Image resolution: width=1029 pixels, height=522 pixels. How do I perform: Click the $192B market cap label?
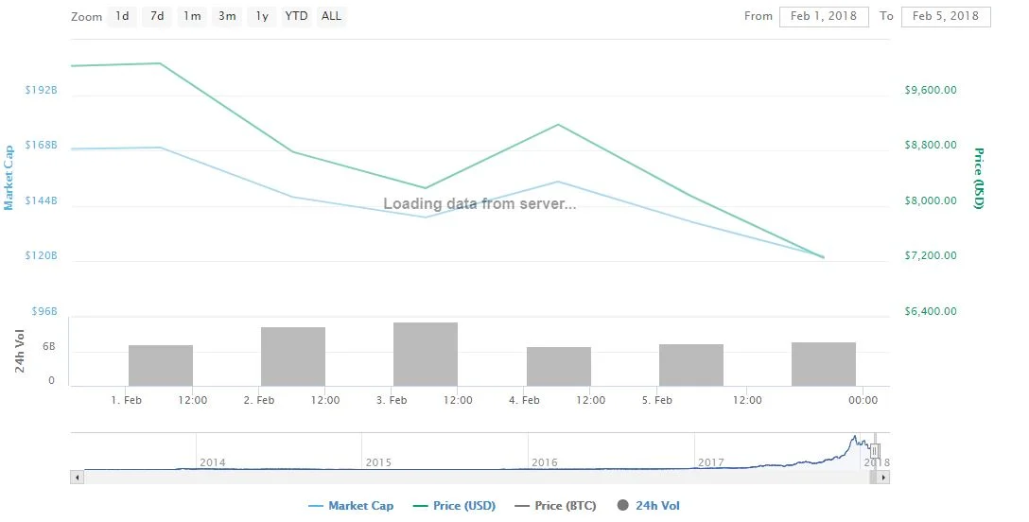pyautogui.click(x=42, y=90)
